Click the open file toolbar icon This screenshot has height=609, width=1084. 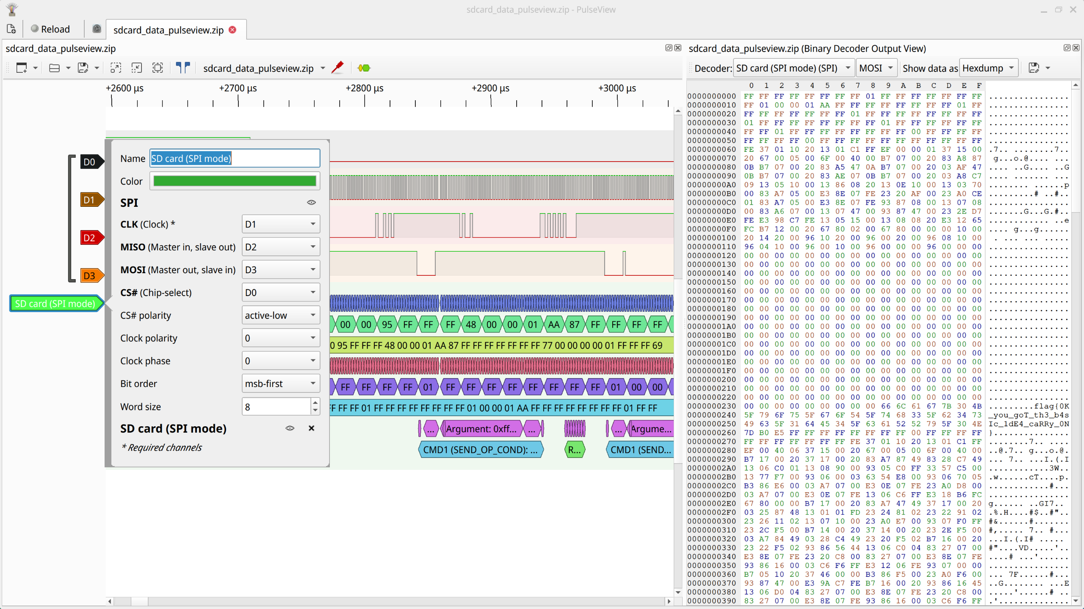tap(54, 68)
